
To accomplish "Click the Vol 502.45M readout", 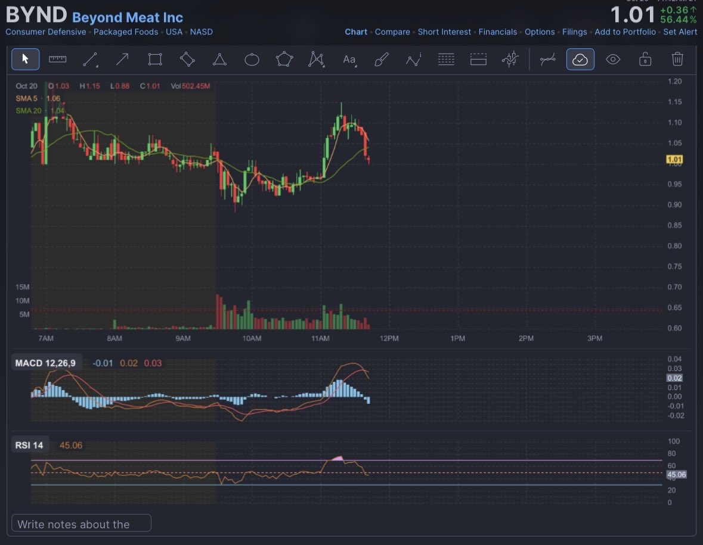I will 190,86.
